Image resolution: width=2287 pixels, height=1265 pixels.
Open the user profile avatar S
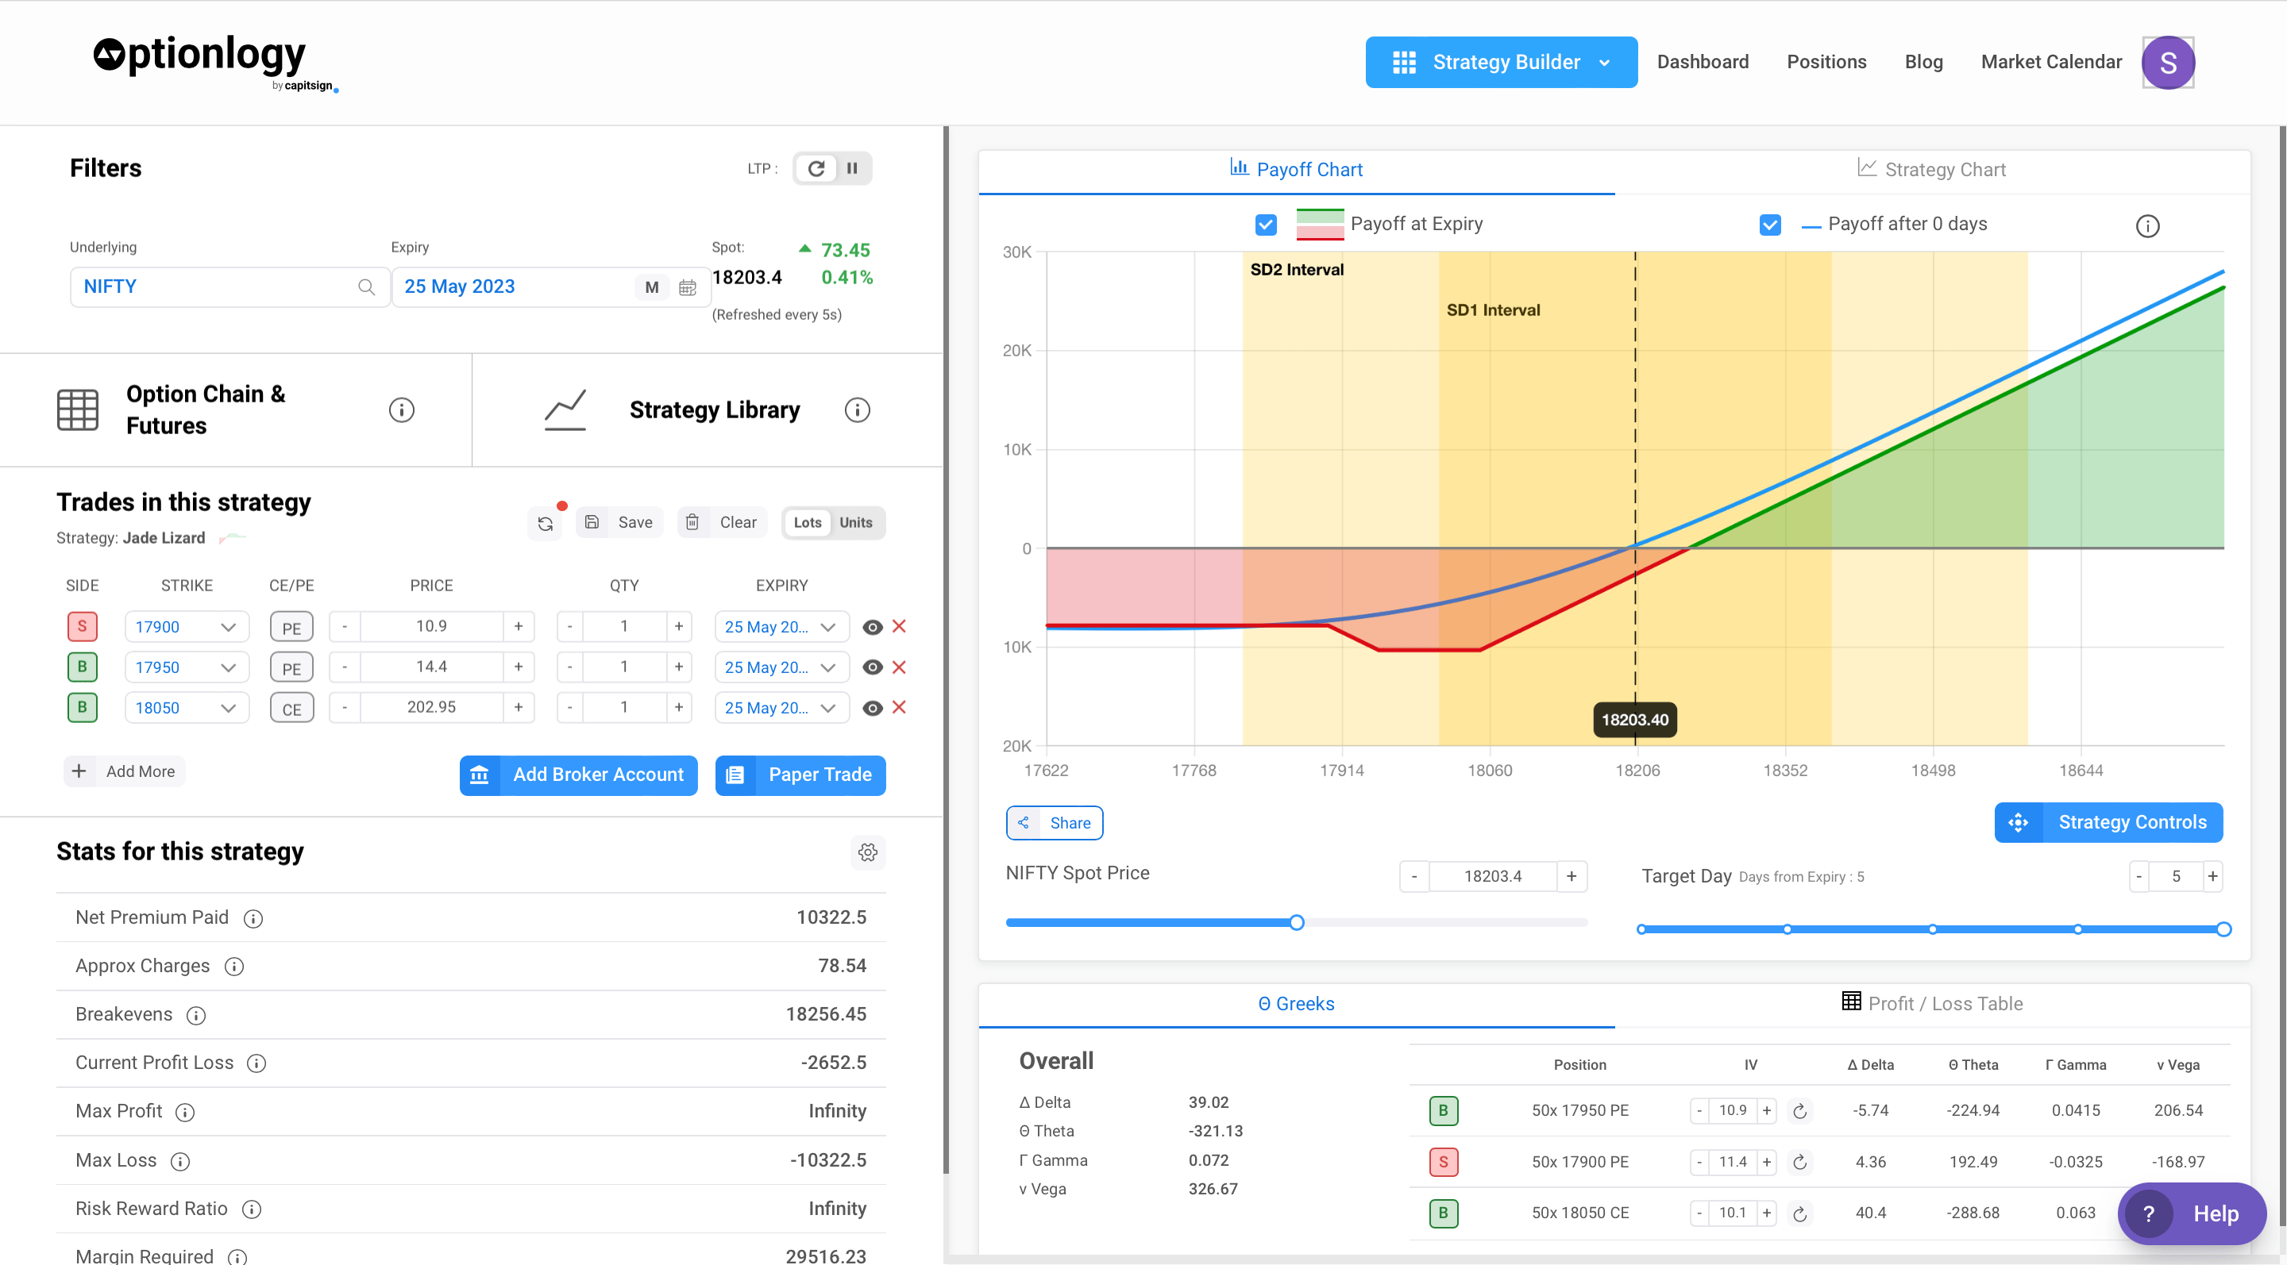(x=2167, y=62)
